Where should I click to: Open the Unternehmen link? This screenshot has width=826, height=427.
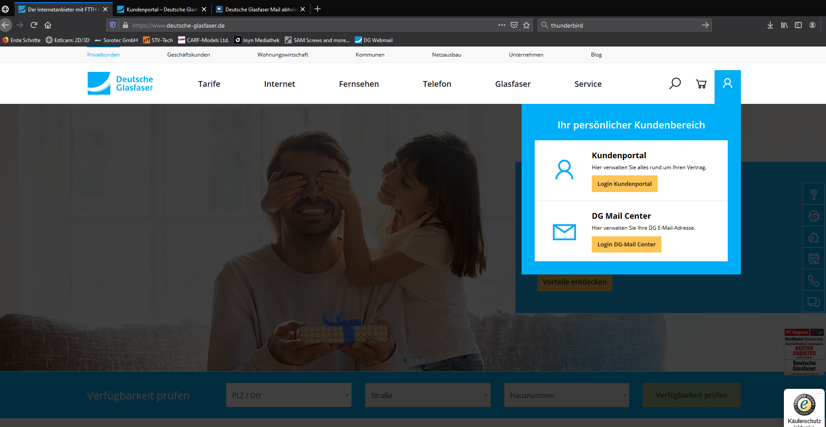[x=526, y=55]
